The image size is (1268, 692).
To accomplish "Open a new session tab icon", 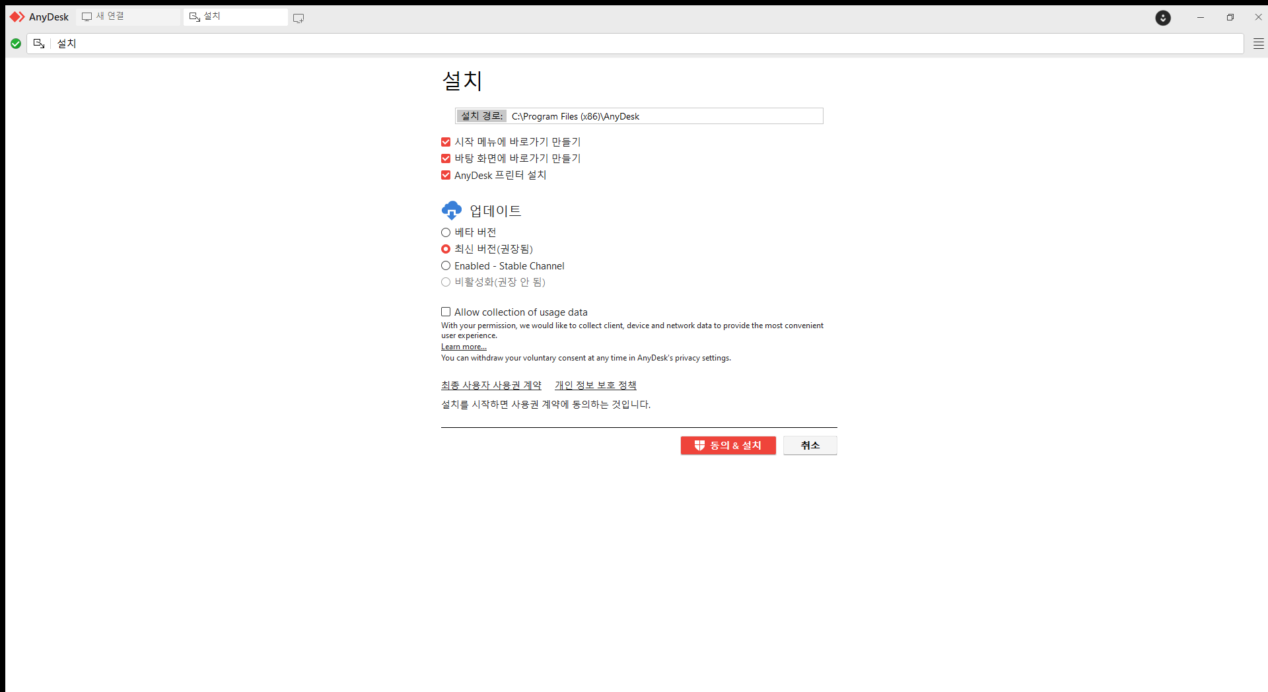I will click(x=299, y=18).
